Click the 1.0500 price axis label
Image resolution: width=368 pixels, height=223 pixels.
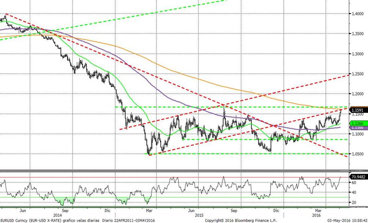click(x=358, y=154)
